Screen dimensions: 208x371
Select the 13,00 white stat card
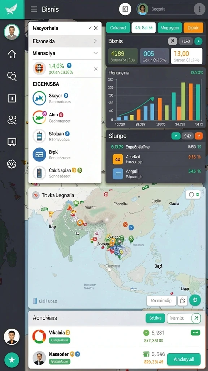pos(187,56)
